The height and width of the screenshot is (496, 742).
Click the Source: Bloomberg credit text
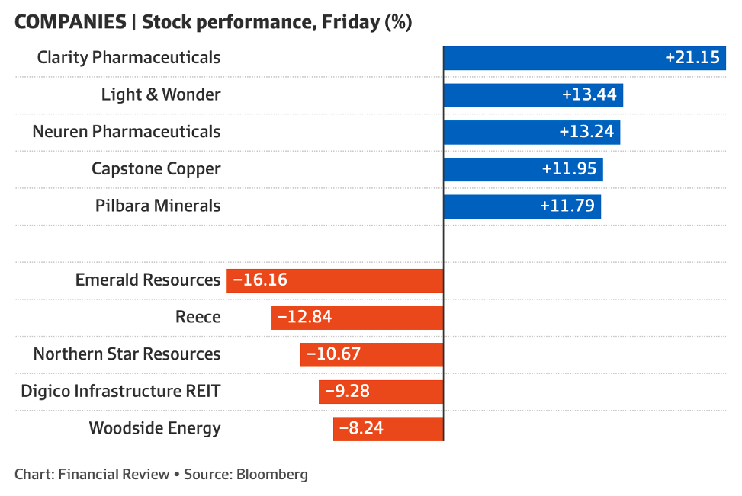[246, 474]
